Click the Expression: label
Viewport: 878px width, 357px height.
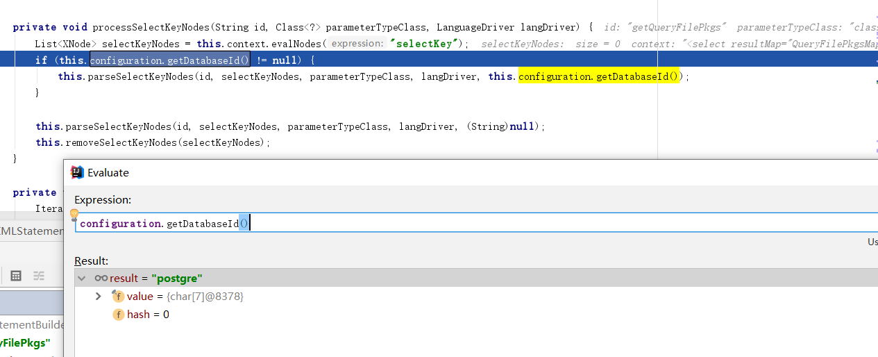tap(103, 200)
